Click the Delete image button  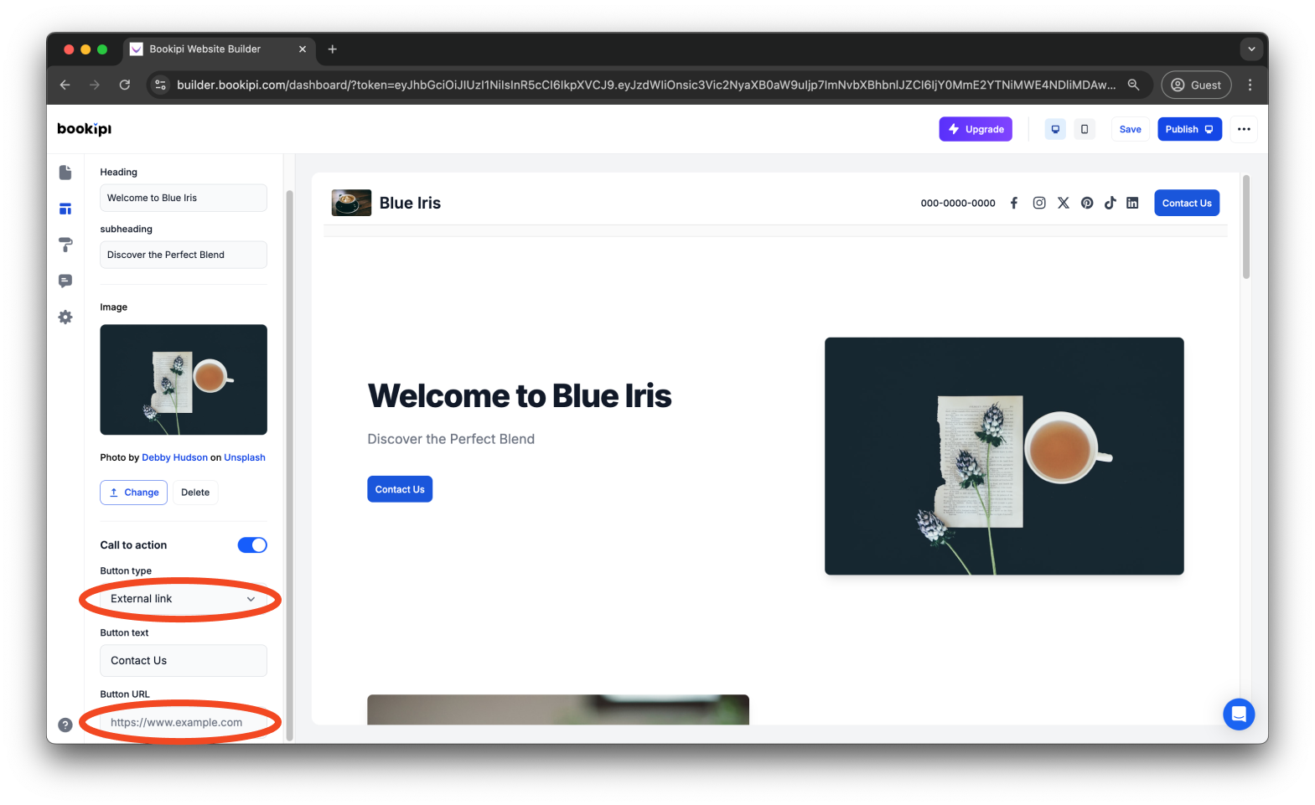(195, 493)
